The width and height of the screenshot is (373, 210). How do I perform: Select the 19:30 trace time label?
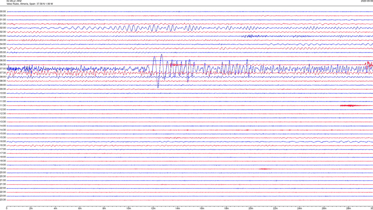[3, 169]
